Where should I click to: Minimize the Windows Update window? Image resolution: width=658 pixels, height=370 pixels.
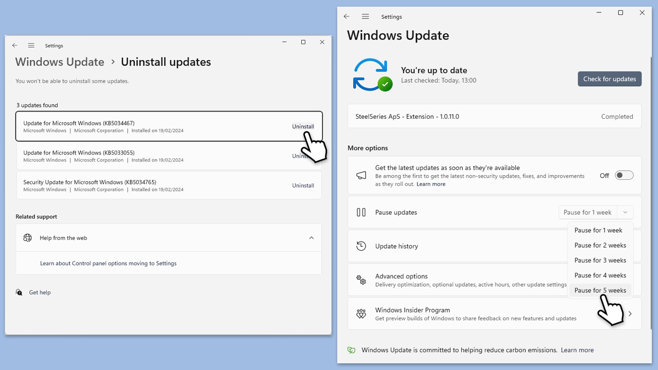599,13
